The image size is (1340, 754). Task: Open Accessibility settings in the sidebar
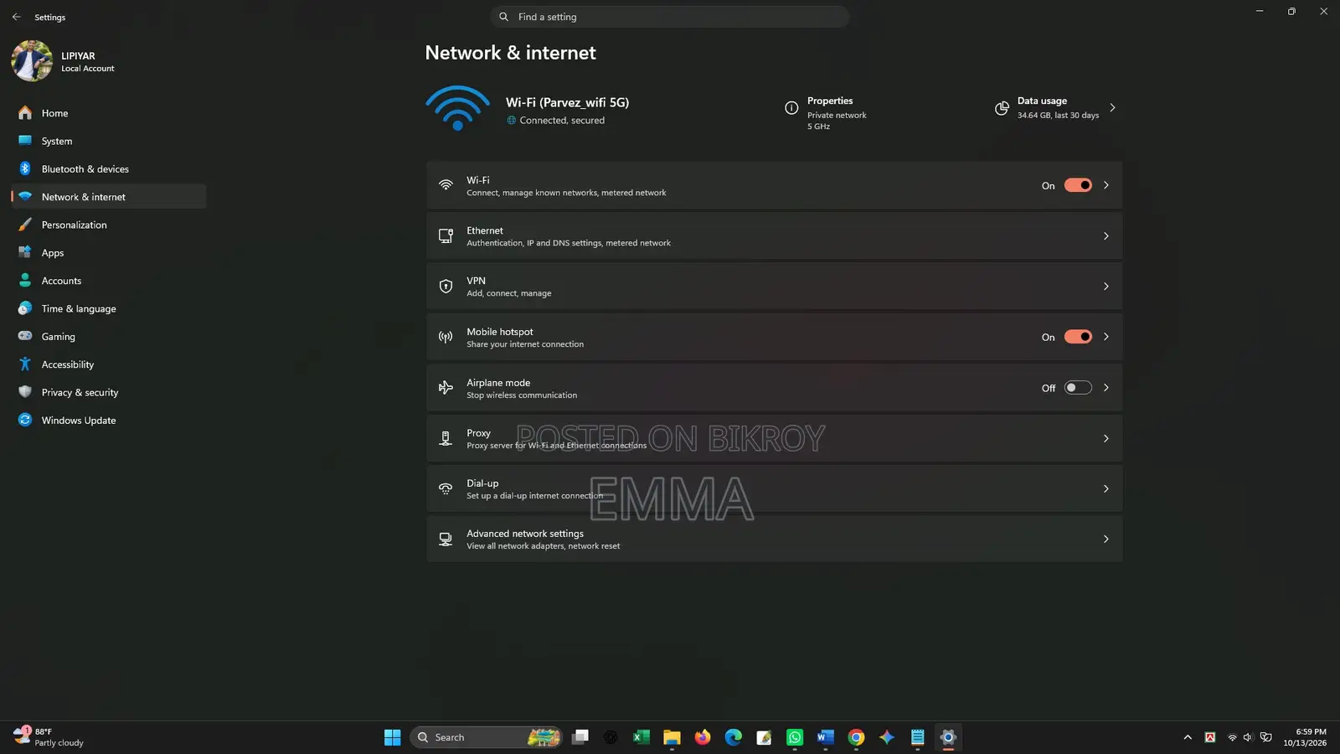point(109,364)
